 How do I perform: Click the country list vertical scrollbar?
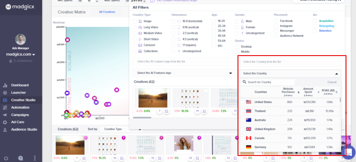pos(340,100)
